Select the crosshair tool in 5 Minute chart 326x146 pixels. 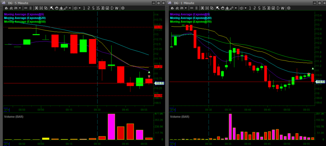(x=61, y=8)
